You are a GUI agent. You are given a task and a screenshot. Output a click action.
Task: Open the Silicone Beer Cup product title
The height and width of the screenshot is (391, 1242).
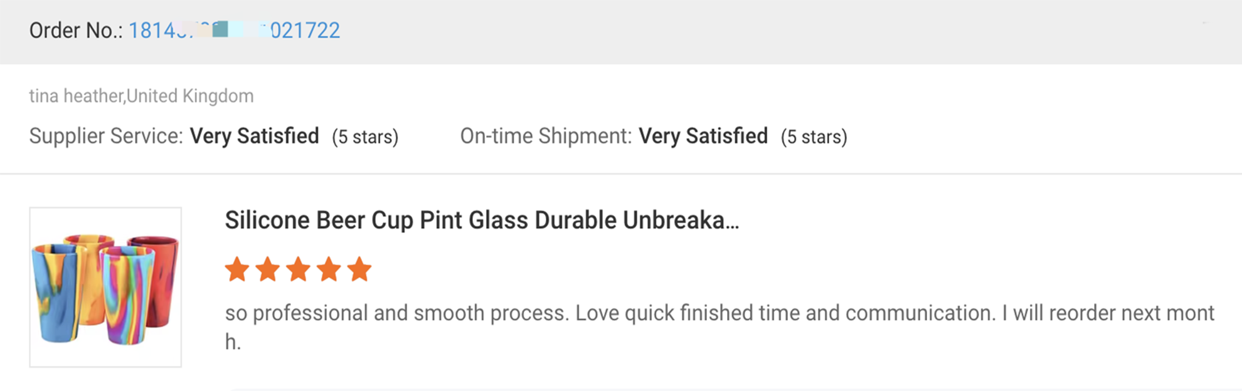click(482, 221)
